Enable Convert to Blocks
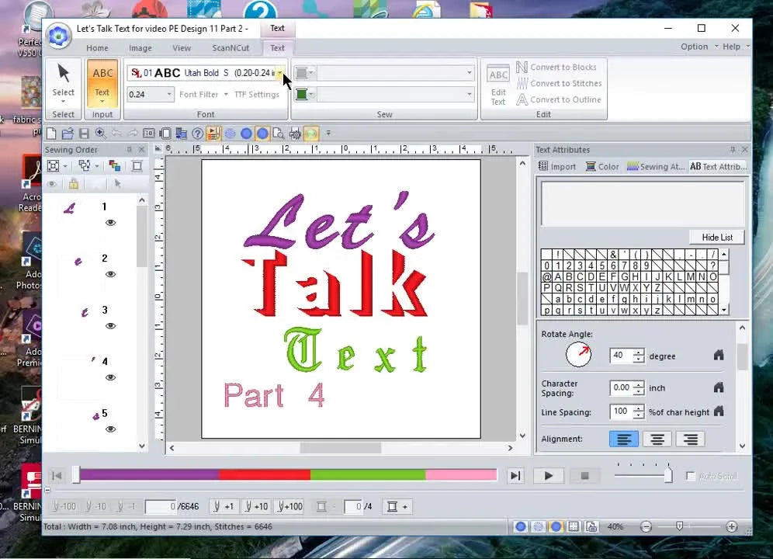This screenshot has height=559, width=773. tap(559, 67)
